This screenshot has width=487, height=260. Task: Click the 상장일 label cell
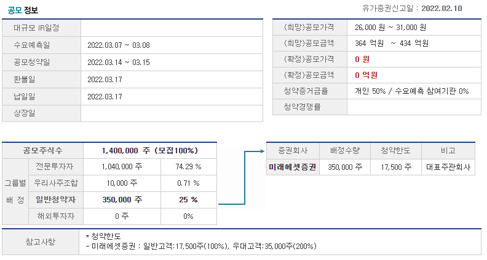(42, 113)
